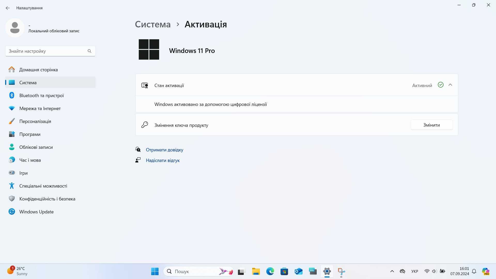496x279 pixels.
Task: Click 'Локальний обліковий запис' account label
Action: [x=54, y=31]
